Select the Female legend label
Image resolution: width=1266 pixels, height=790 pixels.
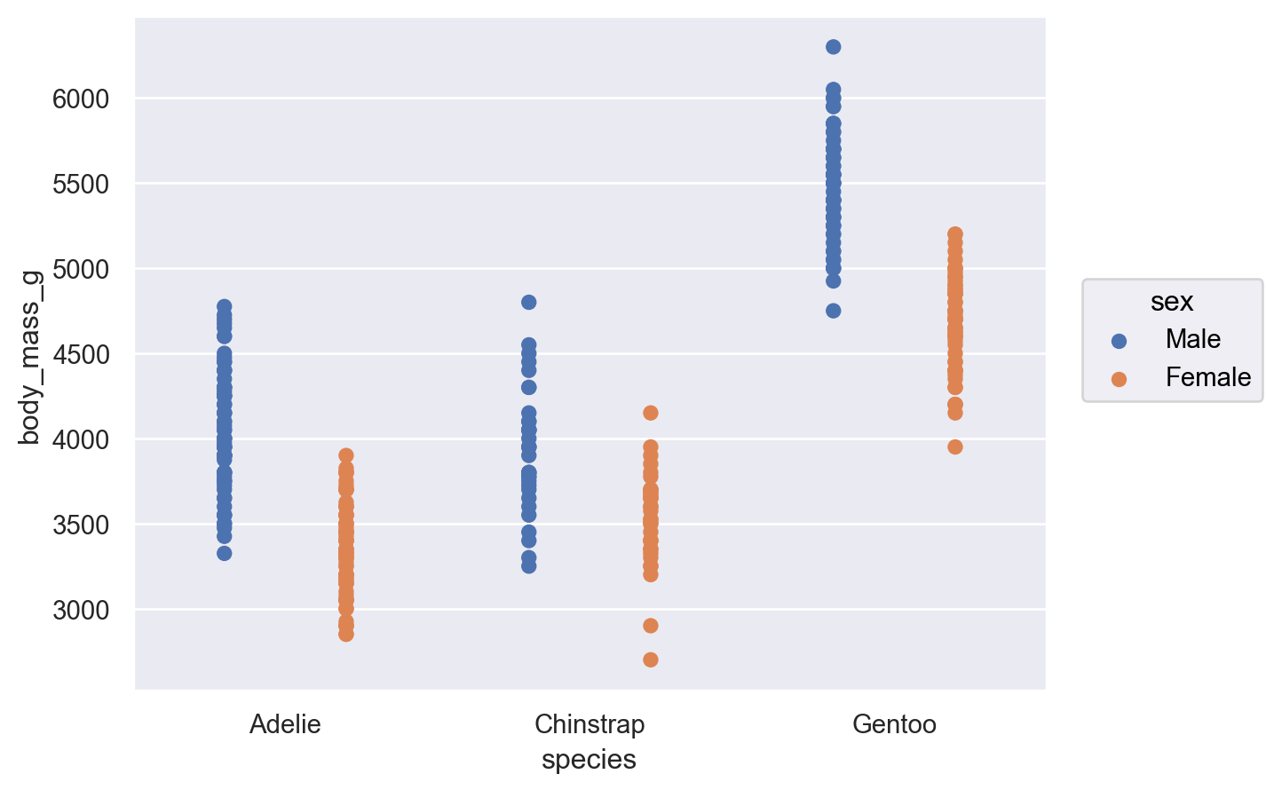[x=1207, y=377]
